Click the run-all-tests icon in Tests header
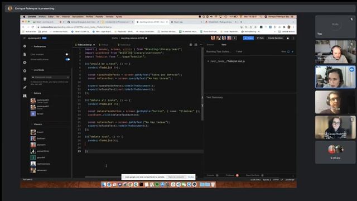357x201 pixels. (292, 52)
